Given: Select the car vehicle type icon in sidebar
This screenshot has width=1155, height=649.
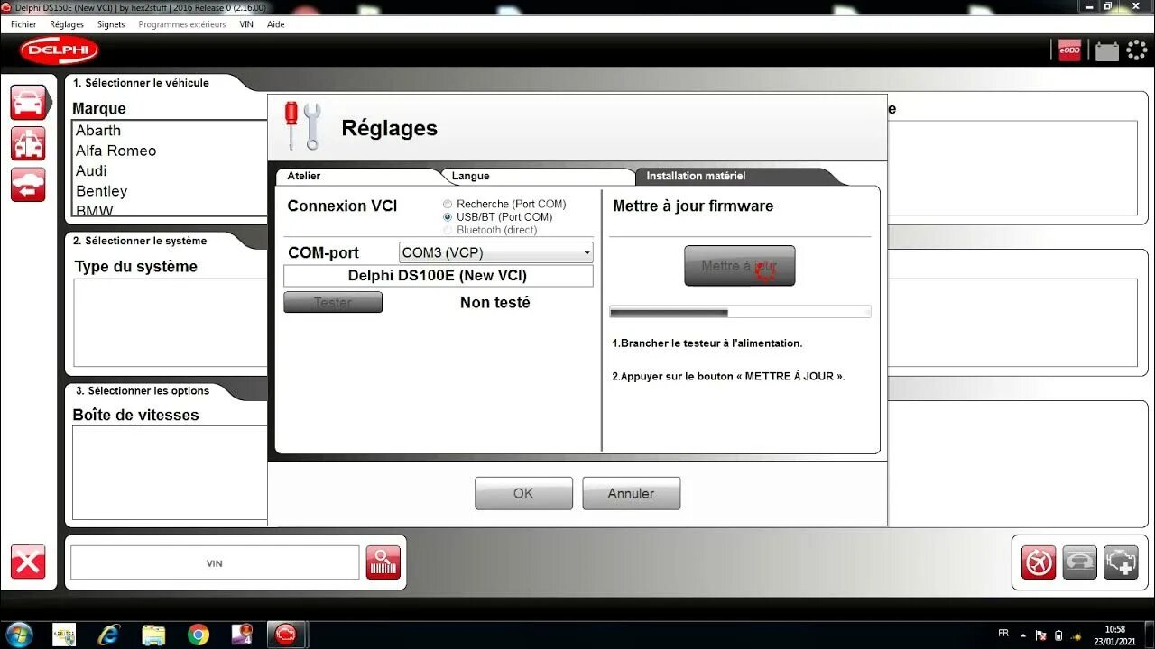Looking at the screenshot, I should click(28, 103).
